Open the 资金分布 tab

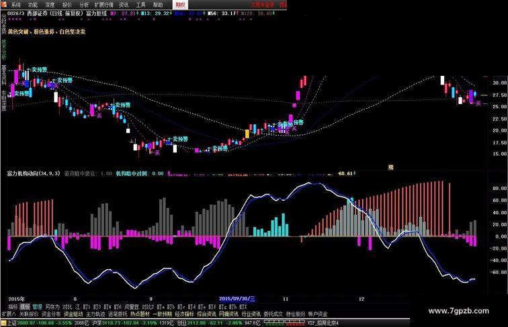pos(51,314)
